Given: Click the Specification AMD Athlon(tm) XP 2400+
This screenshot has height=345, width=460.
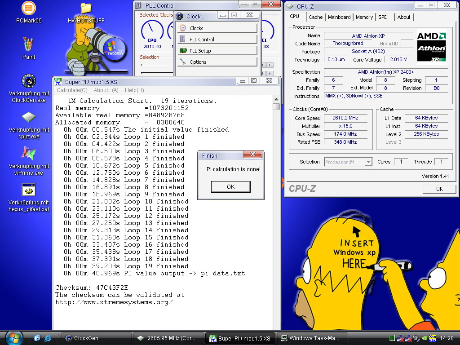Looking at the screenshot, I should click(386, 72).
